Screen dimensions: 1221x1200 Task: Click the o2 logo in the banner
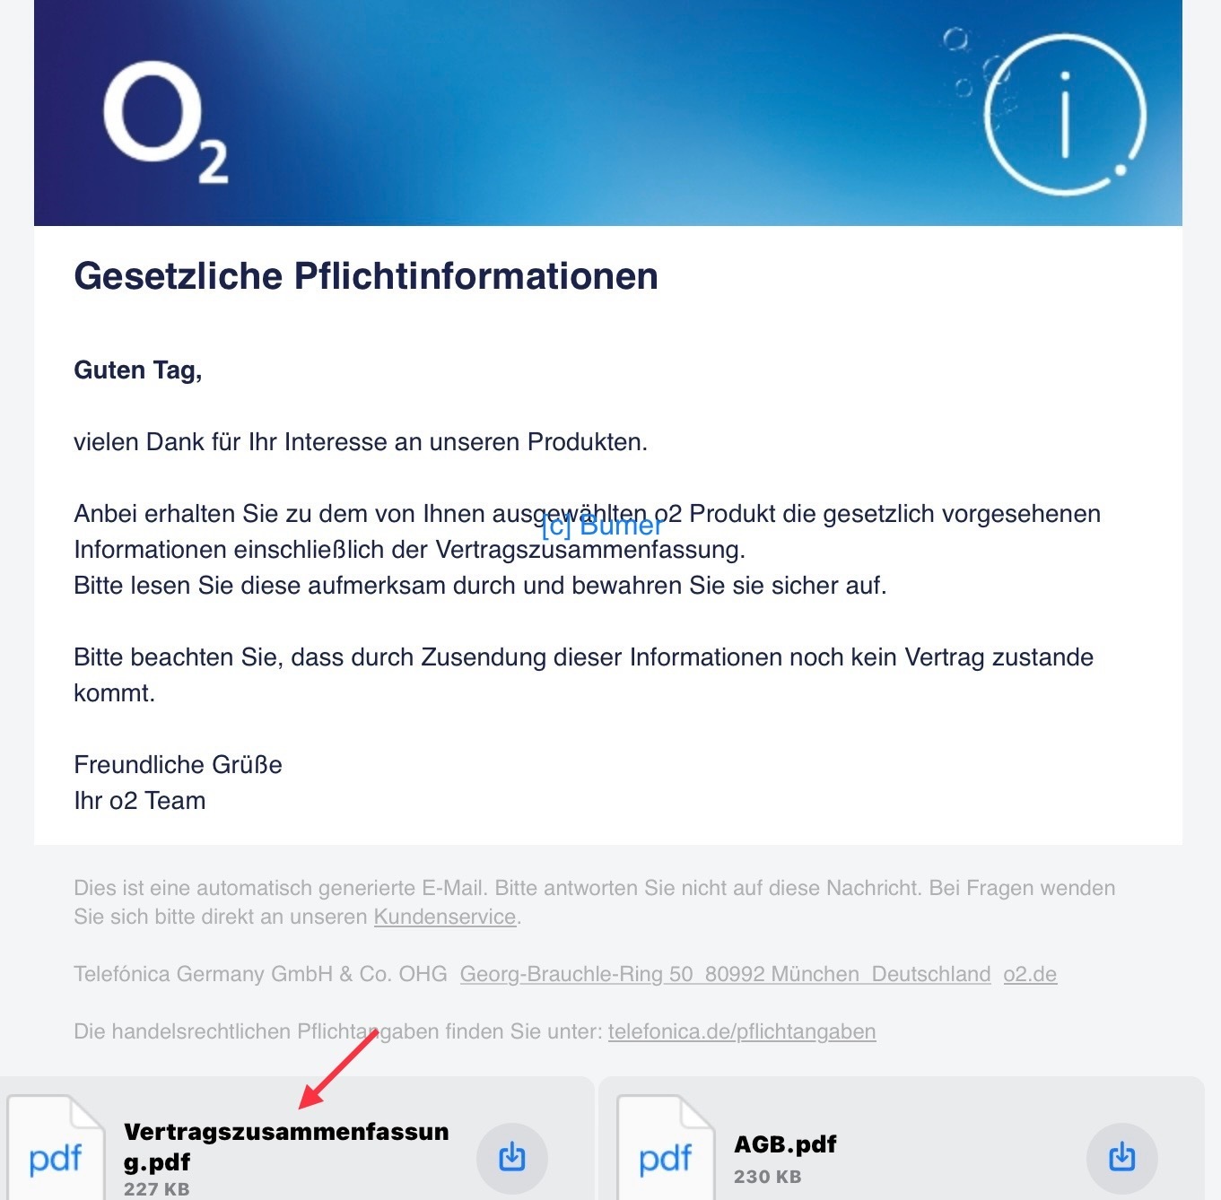coord(165,122)
